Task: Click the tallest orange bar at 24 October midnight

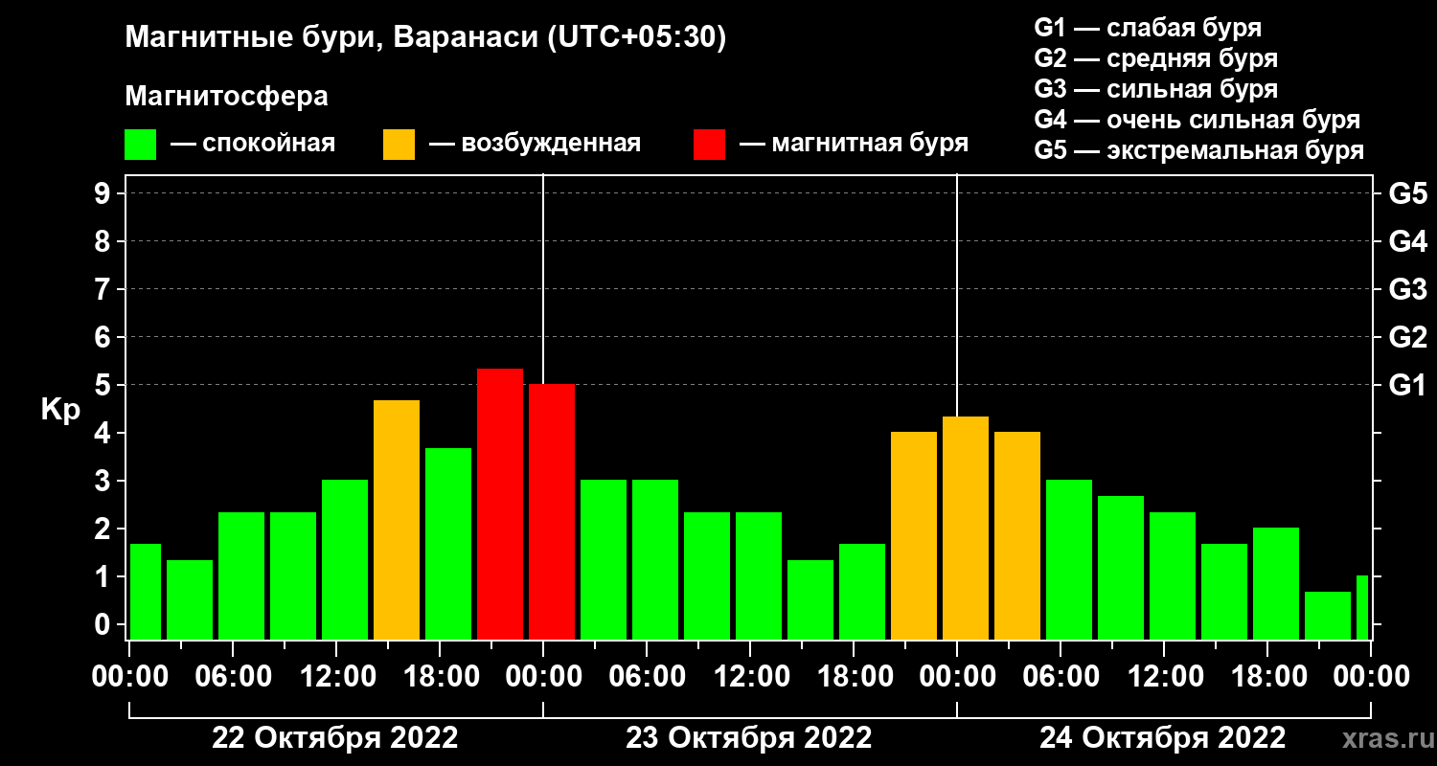Action: 966,528
